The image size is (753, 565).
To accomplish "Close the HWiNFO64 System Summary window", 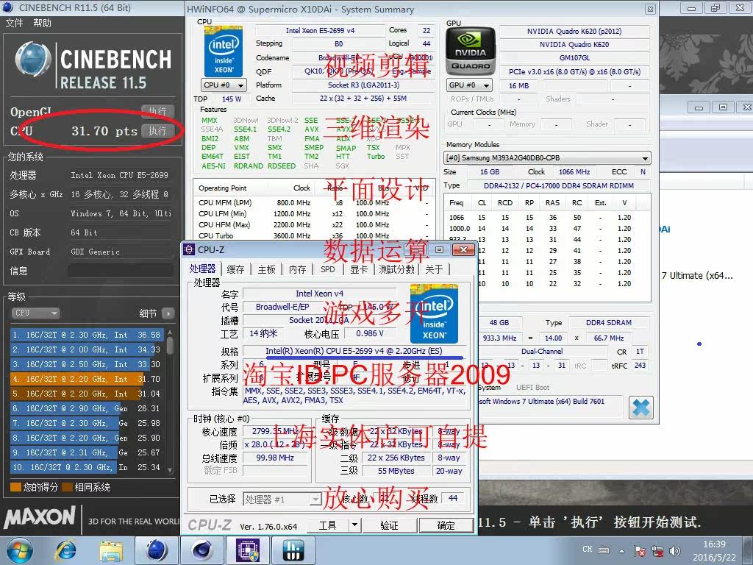I will coord(650,9).
